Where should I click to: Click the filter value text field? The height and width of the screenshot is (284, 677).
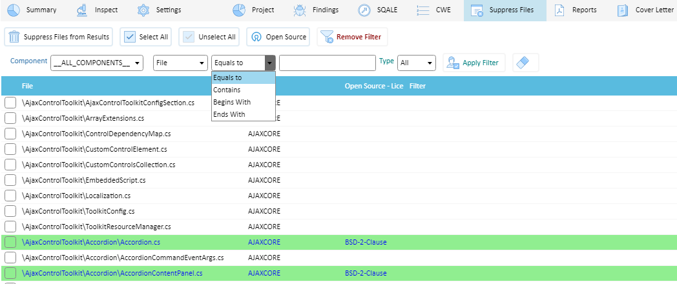[328, 63]
